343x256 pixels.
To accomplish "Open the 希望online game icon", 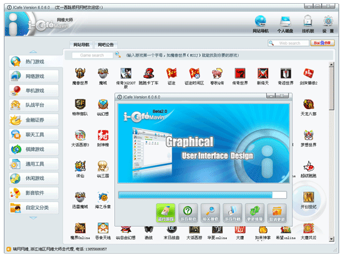I will click(286, 230).
